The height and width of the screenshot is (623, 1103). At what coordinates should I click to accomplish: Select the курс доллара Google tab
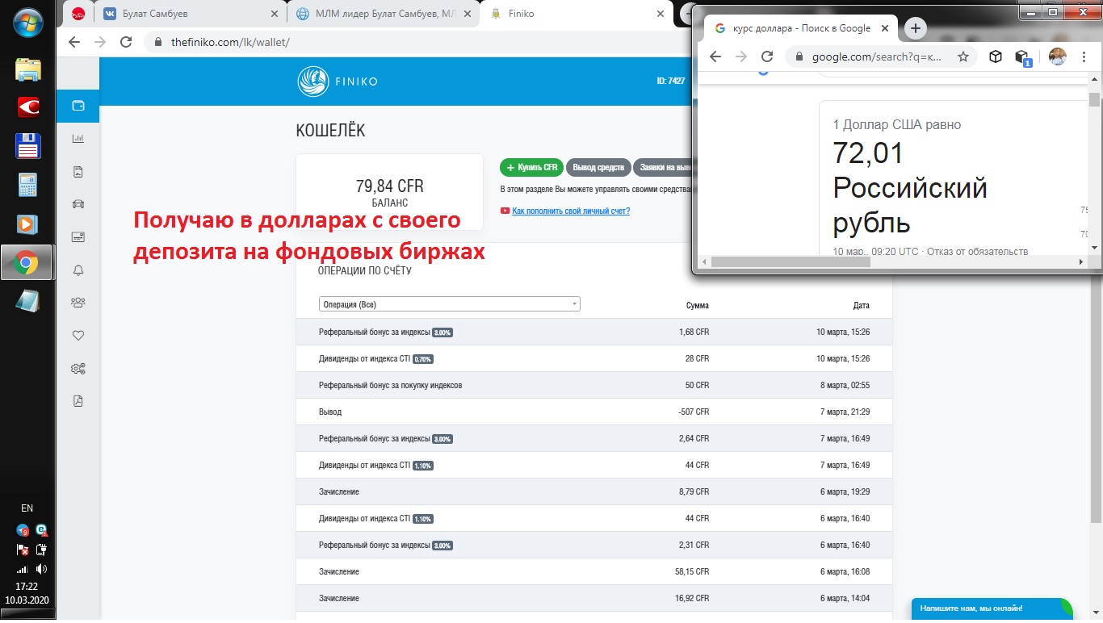tap(801, 28)
